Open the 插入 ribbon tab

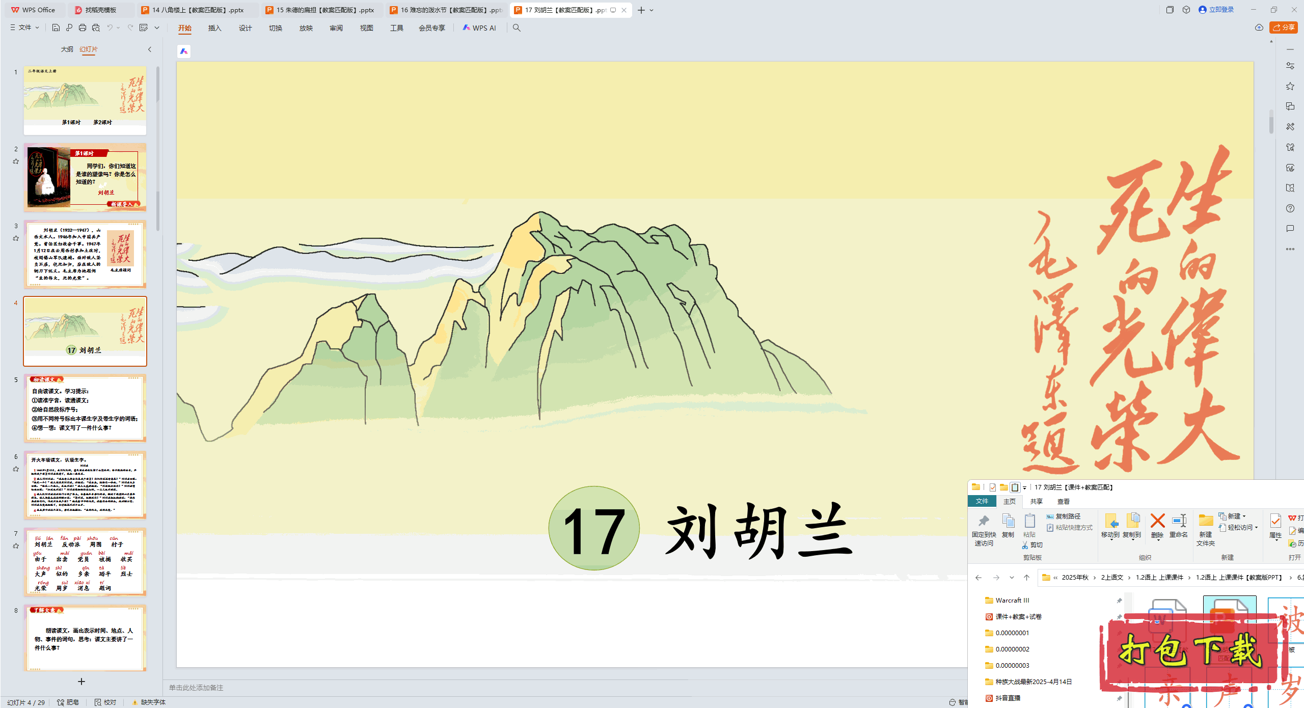[x=214, y=28]
